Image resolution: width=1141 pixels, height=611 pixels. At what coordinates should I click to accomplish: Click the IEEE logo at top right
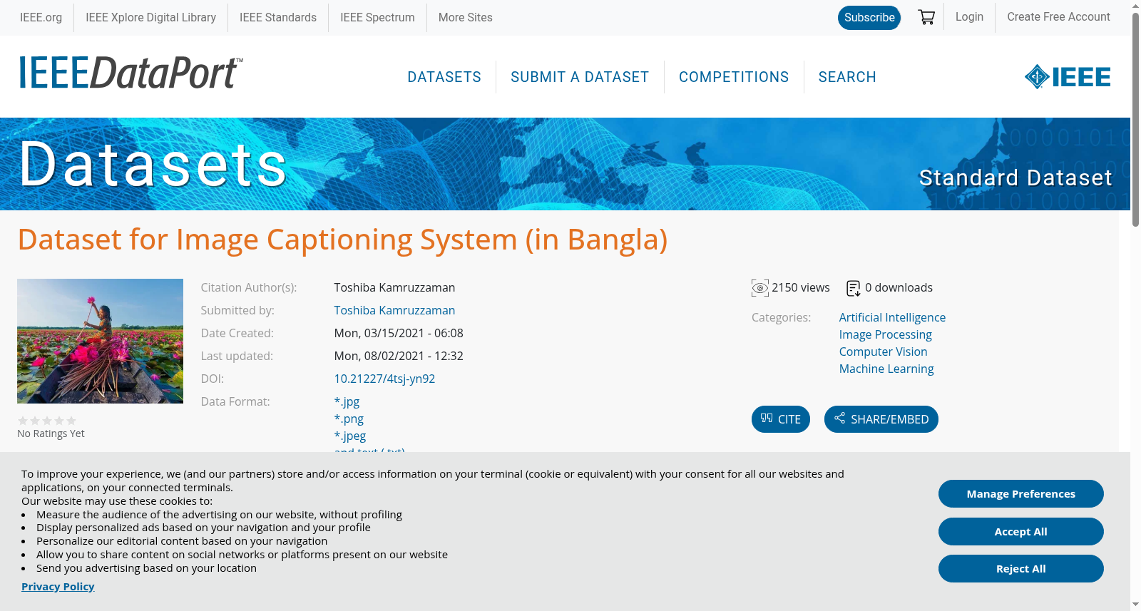pyautogui.click(x=1068, y=77)
